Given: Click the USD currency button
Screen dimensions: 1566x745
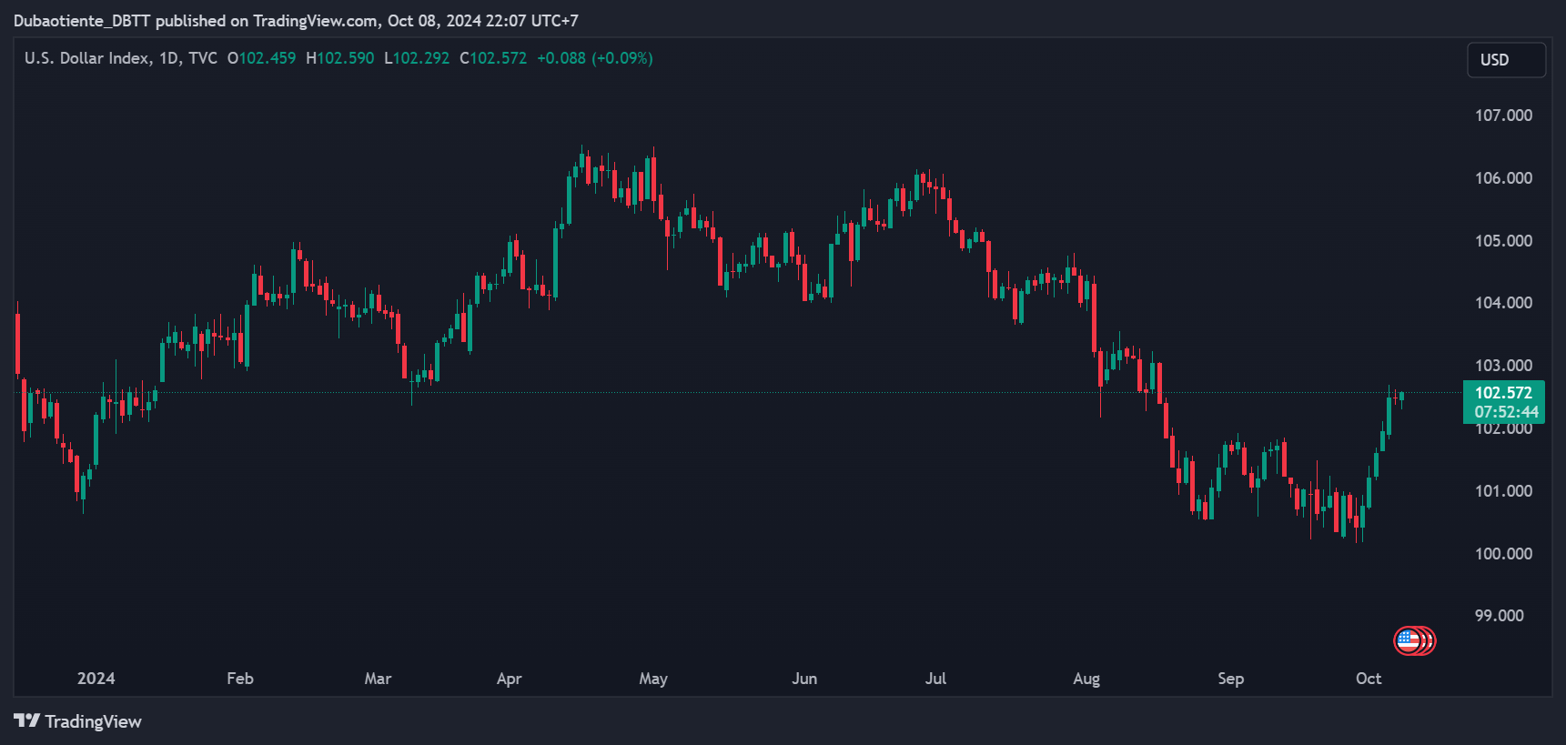Looking at the screenshot, I should (x=1506, y=60).
